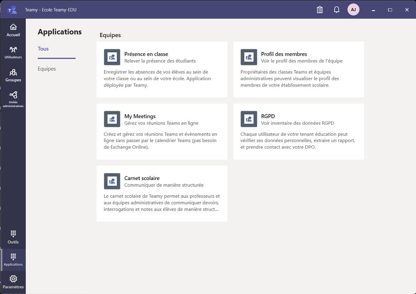Click the RGPD description text

point(298,141)
